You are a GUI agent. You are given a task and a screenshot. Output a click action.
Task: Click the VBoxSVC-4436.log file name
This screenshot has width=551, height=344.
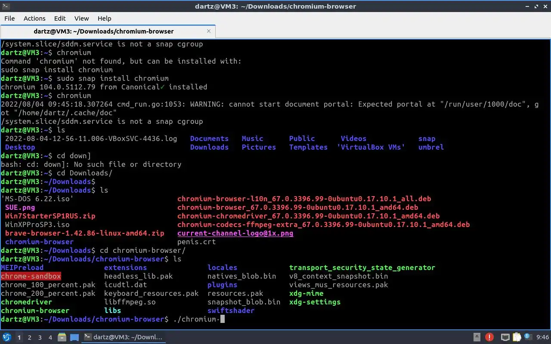pyautogui.click(x=91, y=138)
